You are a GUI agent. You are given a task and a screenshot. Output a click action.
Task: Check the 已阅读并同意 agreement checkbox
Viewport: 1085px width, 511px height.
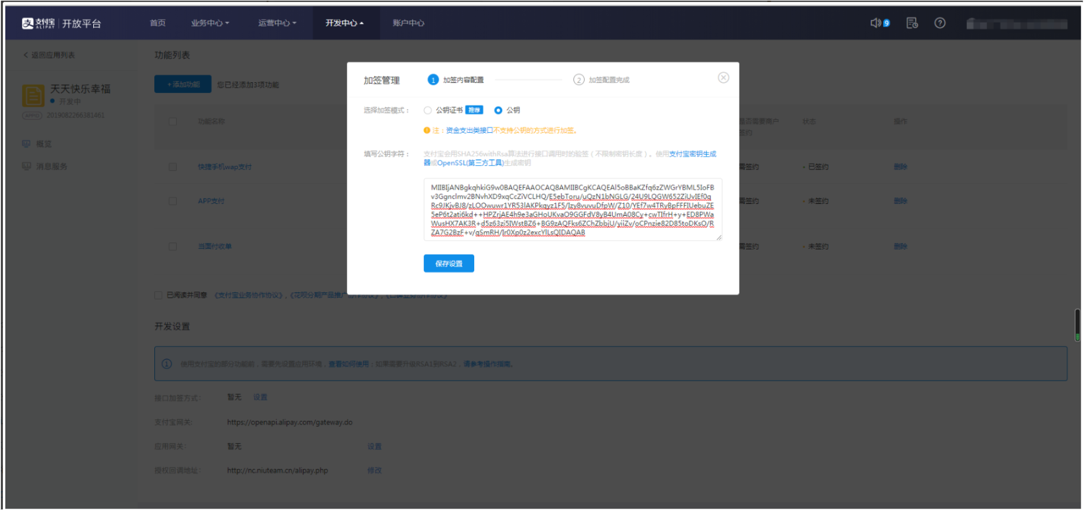[158, 295]
